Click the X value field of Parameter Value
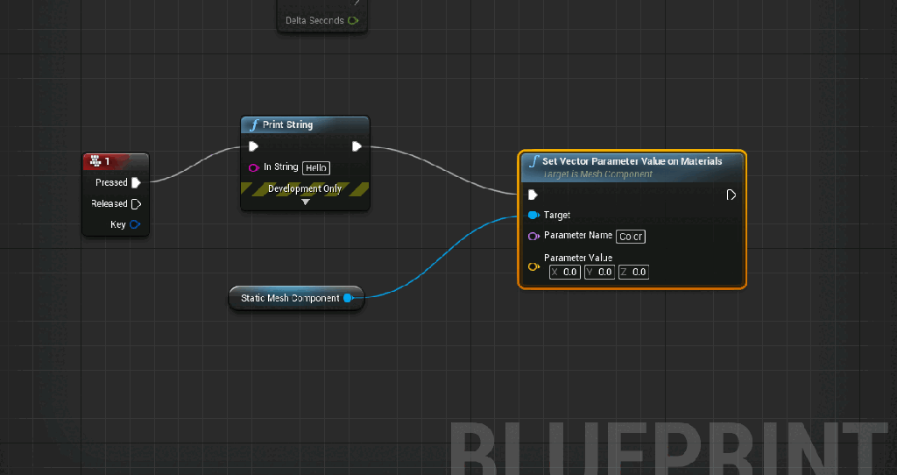This screenshot has width=897, height=475. point(565,273)
